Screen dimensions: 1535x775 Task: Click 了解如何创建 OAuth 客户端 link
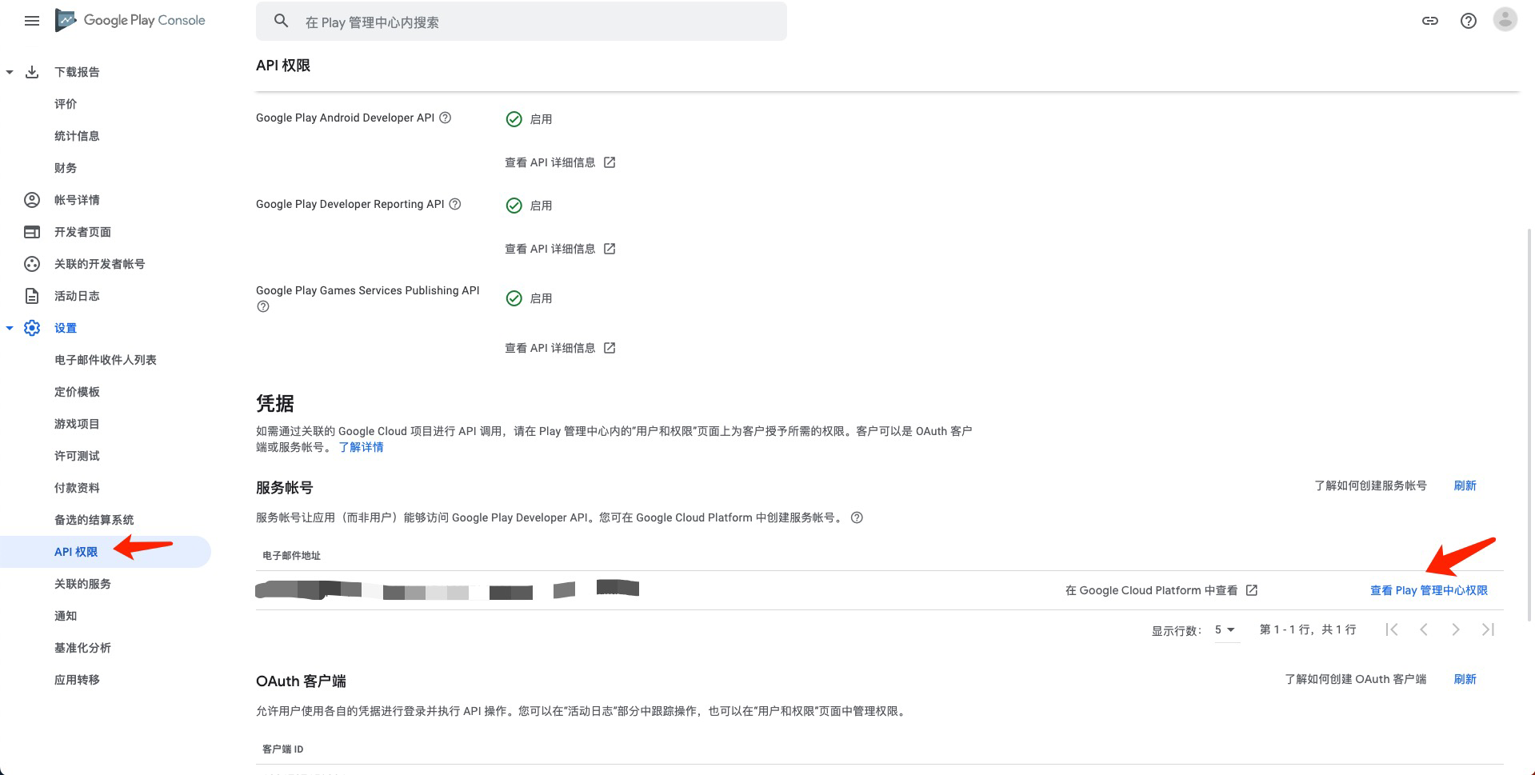(1355, 679)
